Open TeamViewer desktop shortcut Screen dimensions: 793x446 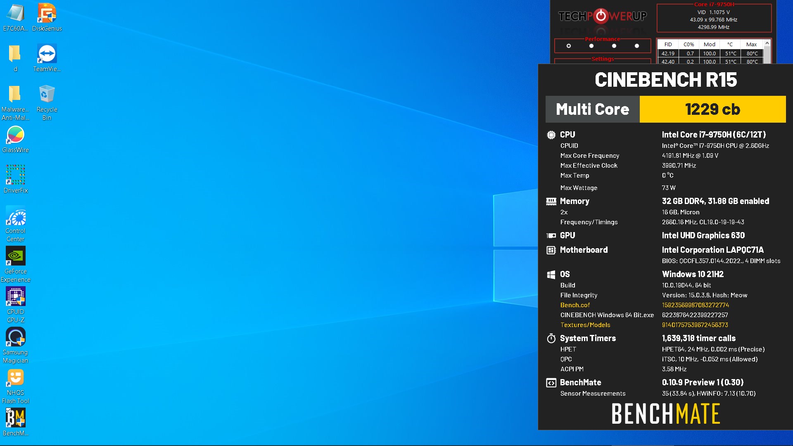(x=47, y=58)
